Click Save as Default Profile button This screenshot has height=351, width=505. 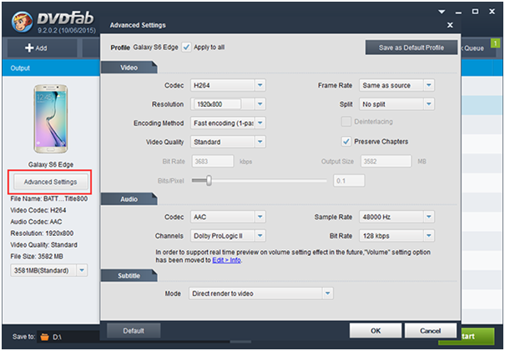(x=411, y=48)
